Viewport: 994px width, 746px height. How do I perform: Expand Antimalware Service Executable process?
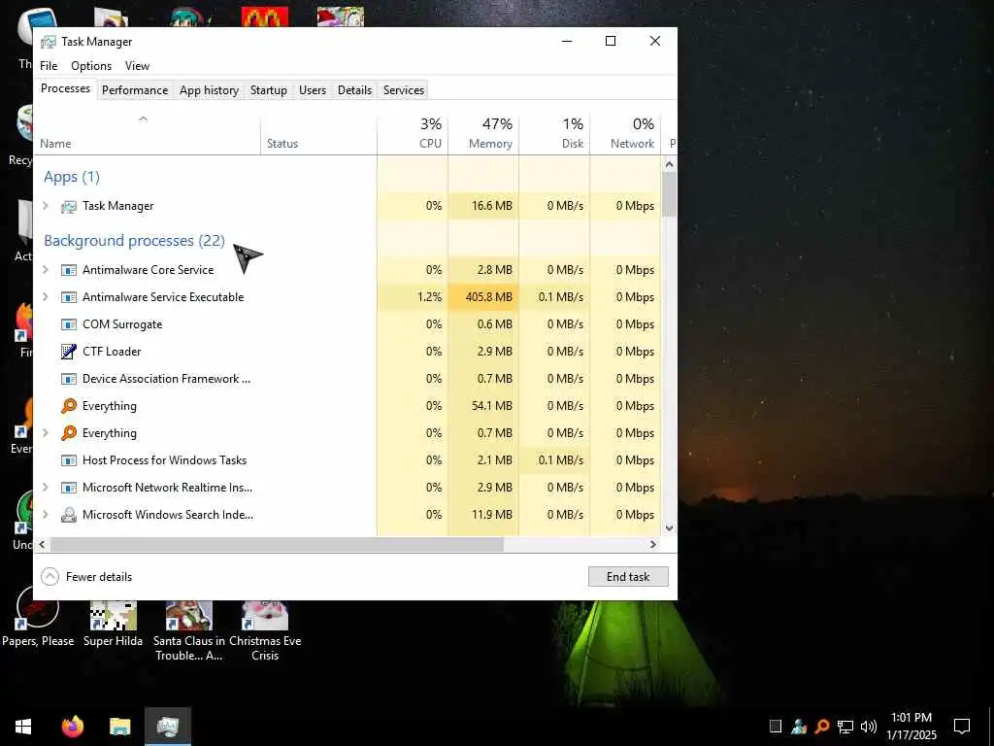click(x=45, y=297)
